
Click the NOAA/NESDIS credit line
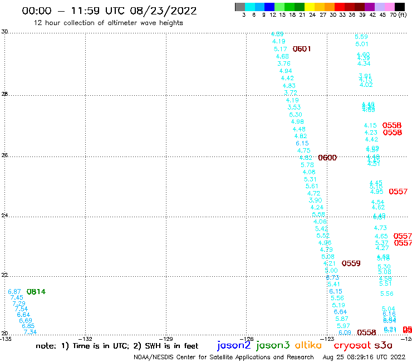pyautogui.click(x=224, y=358)
